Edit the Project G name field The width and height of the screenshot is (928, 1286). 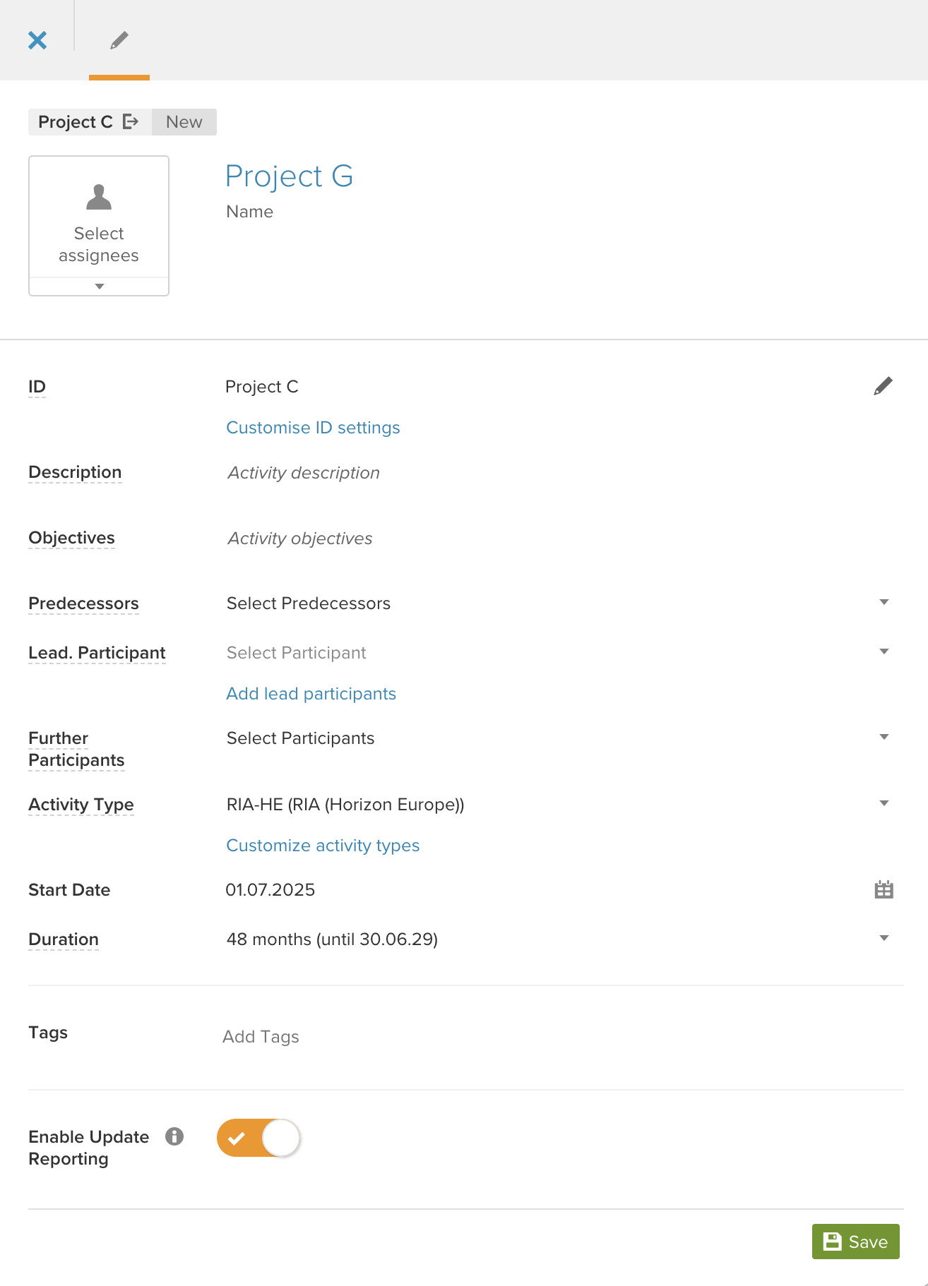coord(289,176)
